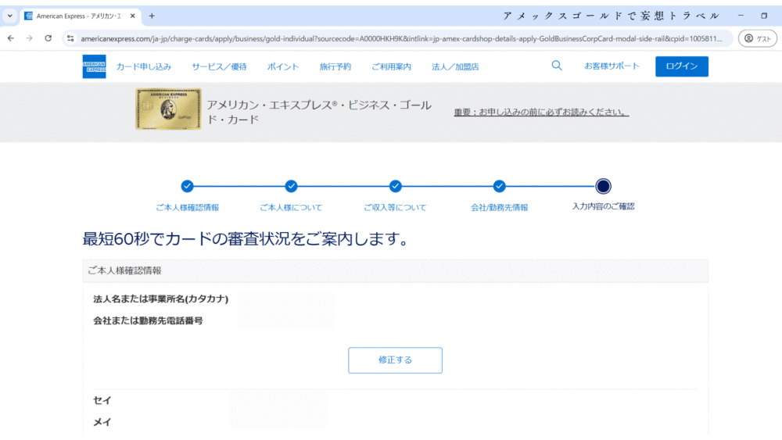Open ポイント menu

pos(283,66)
